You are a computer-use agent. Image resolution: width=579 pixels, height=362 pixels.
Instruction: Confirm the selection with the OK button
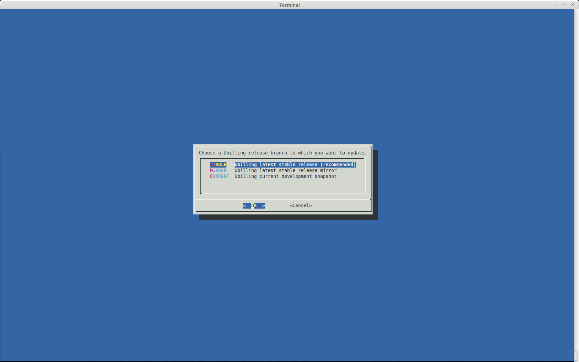coord(254,205)
